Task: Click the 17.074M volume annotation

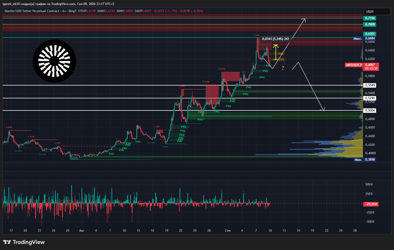Action: click(x=221, y=69)
